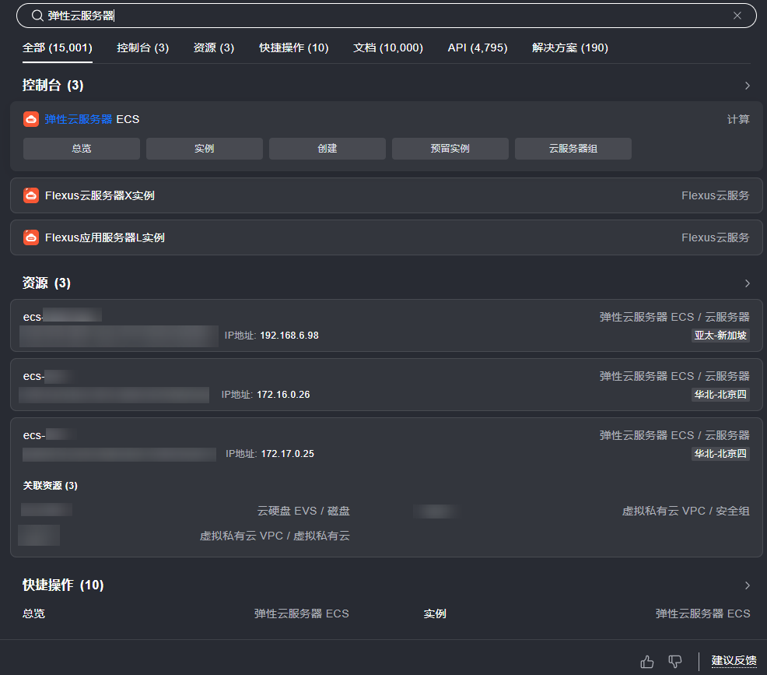Switch to the 快捷操作 (10) tab
The width and height of the screenshot is (767, 675).
tap(294, 47)
